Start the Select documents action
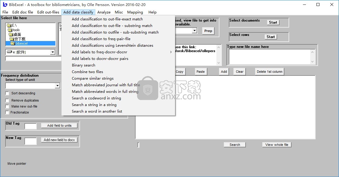339x177 pixels. [x=273, y=22]
